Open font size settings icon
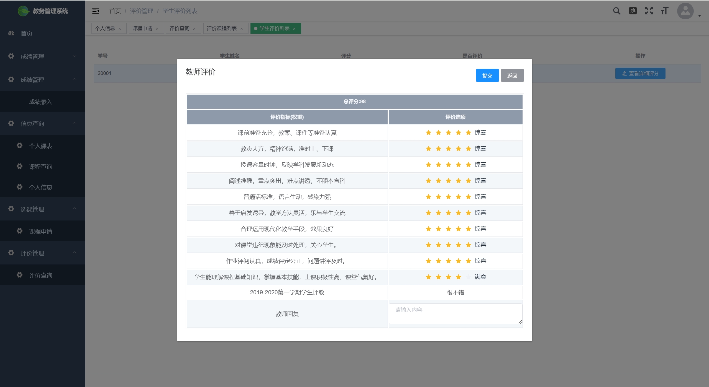The image size is (709, 387). (665, 11)
